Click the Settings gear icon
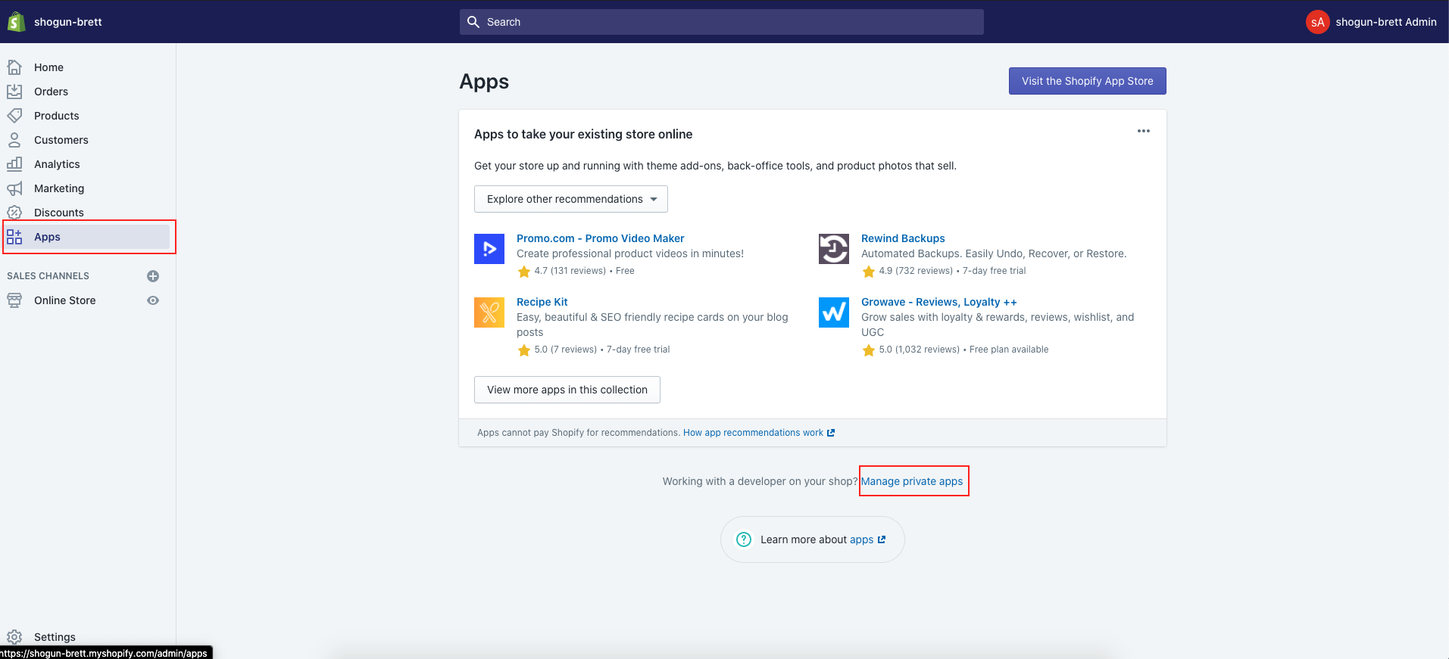The width and height of the screenshot is (1449, 659). coord(14,637)
